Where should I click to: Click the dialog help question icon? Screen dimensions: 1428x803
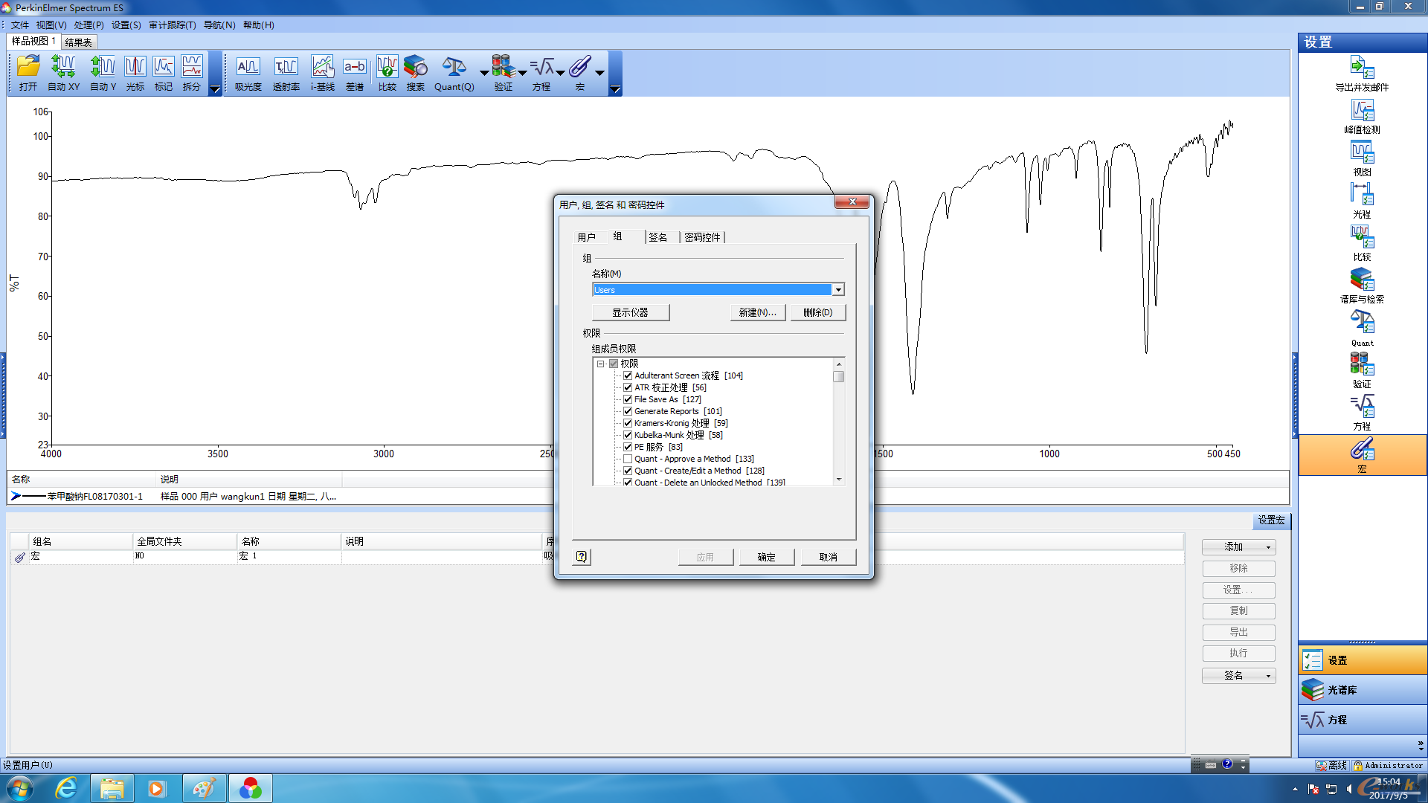582,556
